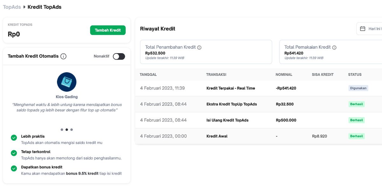
Task: Click Berhasil badge for Kredit Awal
Action: click(357, 136)
